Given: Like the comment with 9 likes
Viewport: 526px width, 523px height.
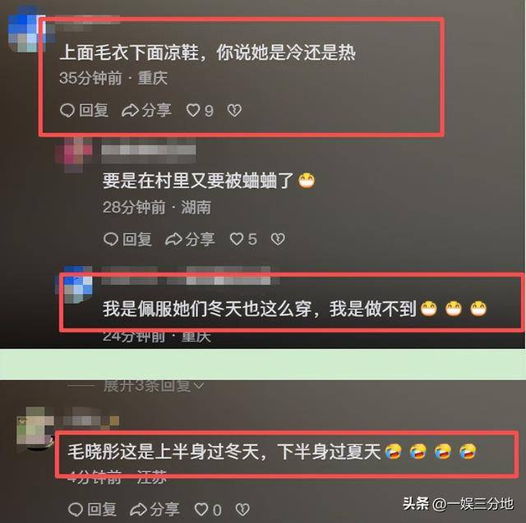Looking at the screenshot, I should [200, 110].
